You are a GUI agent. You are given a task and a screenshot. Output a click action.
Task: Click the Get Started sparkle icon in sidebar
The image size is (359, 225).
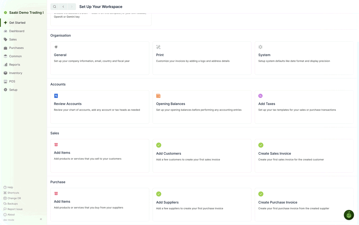(5, 23)
